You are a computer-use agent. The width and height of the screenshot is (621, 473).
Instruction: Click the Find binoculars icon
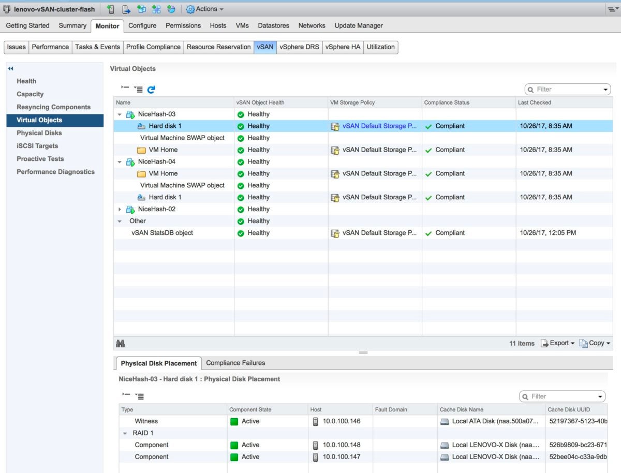click(x=121, y=343)
